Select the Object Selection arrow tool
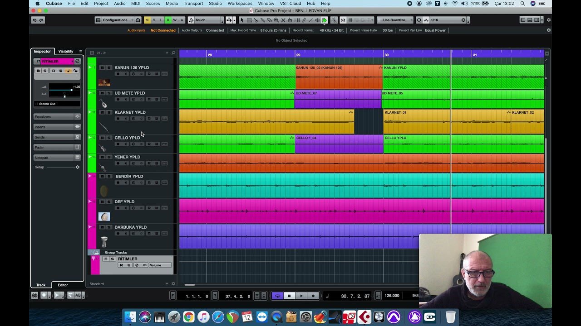Viewport: 581px width, 326px height. coord(242,20)
